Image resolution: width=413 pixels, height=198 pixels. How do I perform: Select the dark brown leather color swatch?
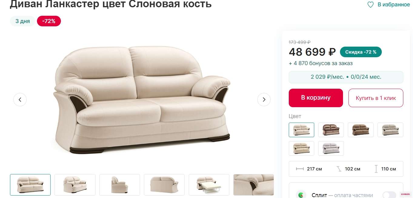tap(331, 130)
